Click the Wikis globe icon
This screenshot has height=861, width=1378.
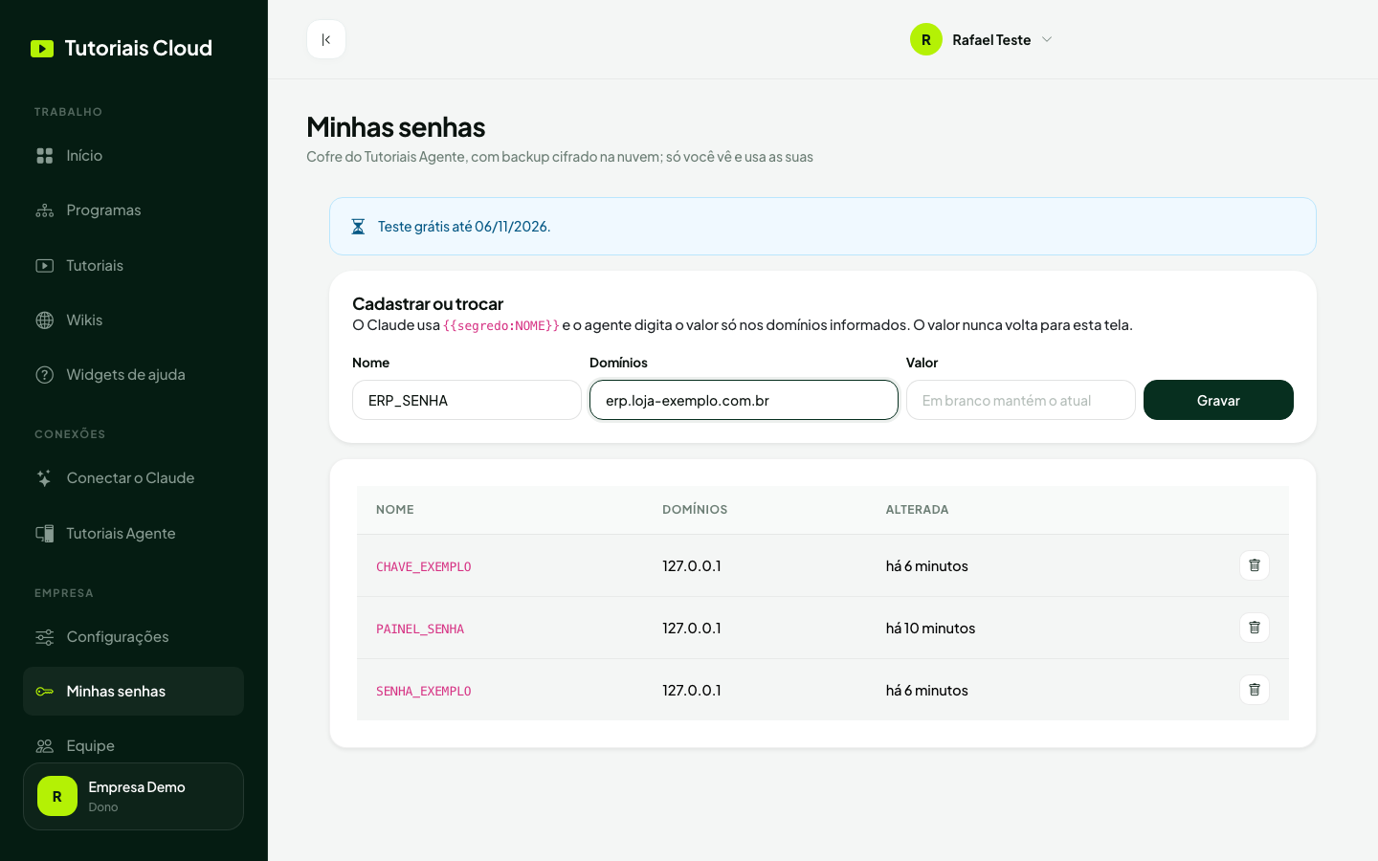(x=45, y=320)
